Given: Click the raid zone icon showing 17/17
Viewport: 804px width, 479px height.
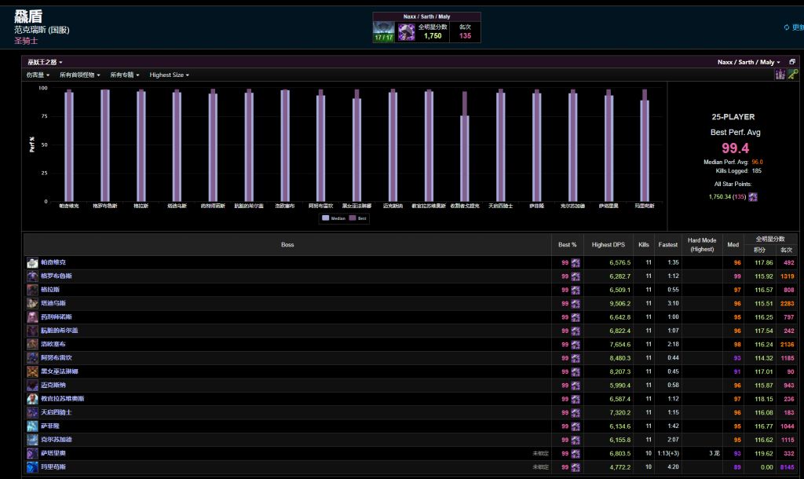Looking at the screenshot, I should [384, 32].
